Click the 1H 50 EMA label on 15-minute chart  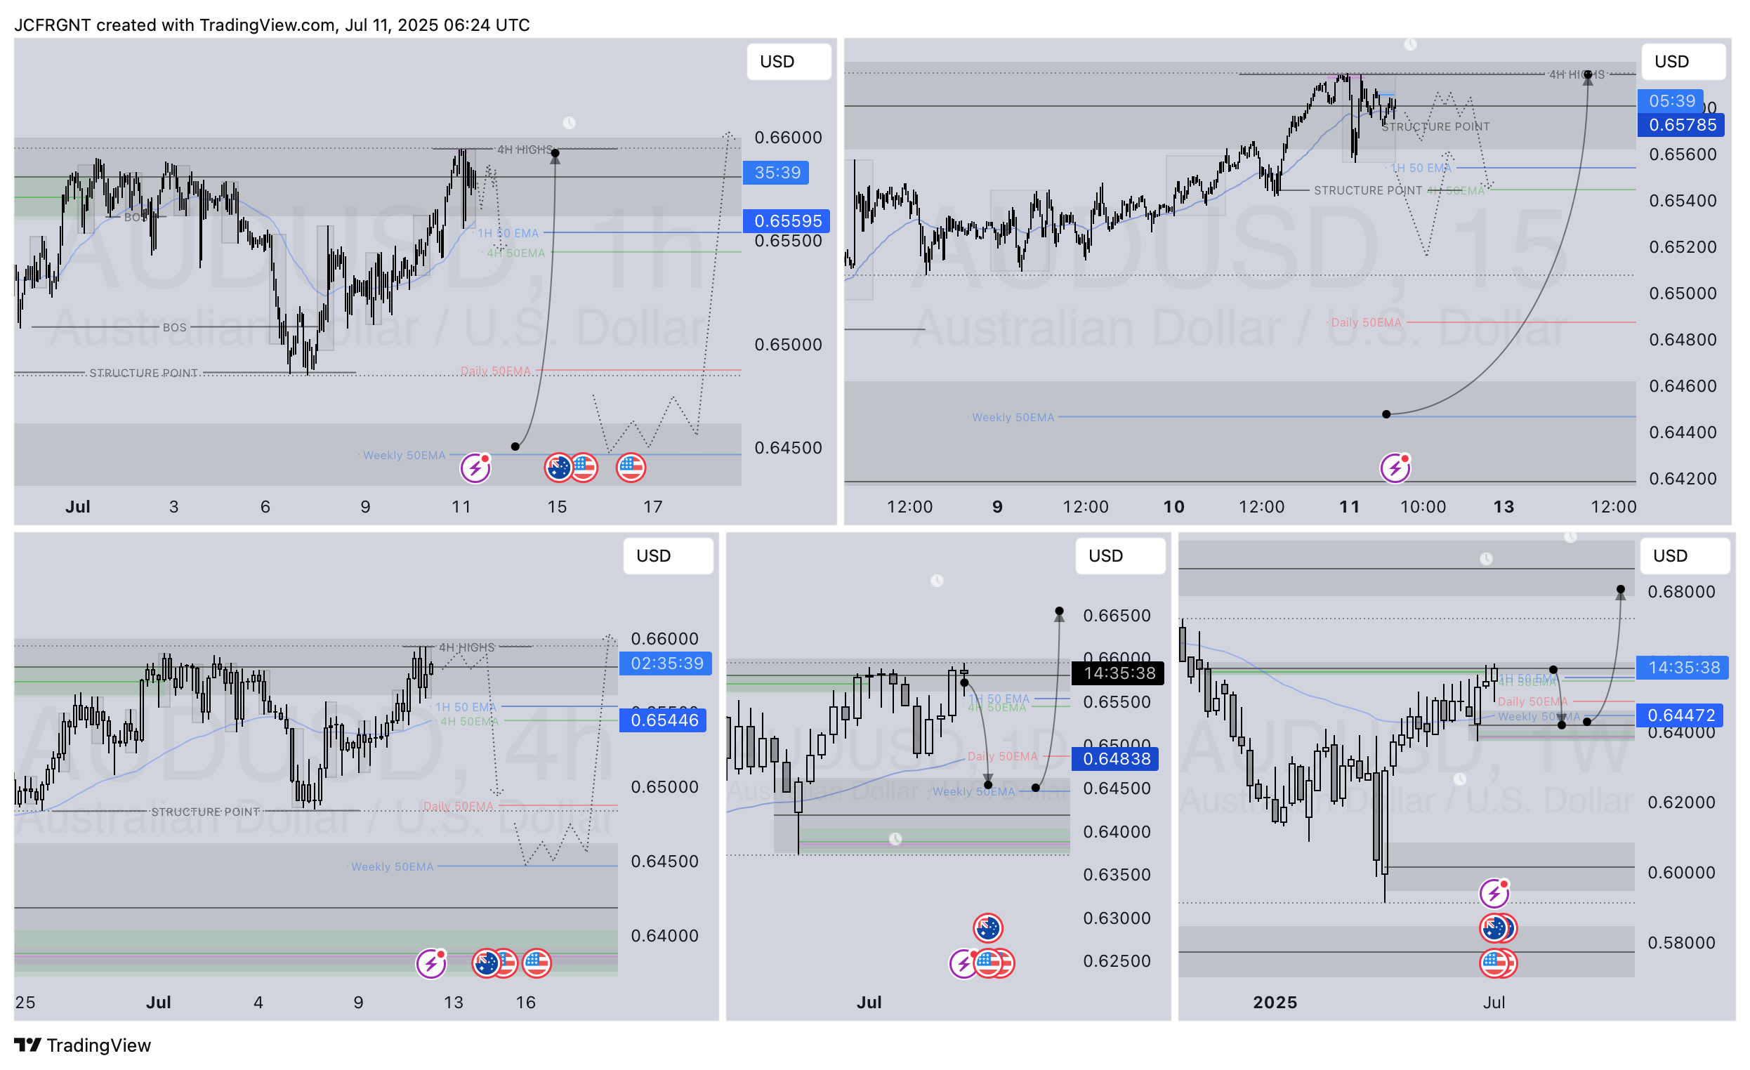click(x=1421, y=169)
